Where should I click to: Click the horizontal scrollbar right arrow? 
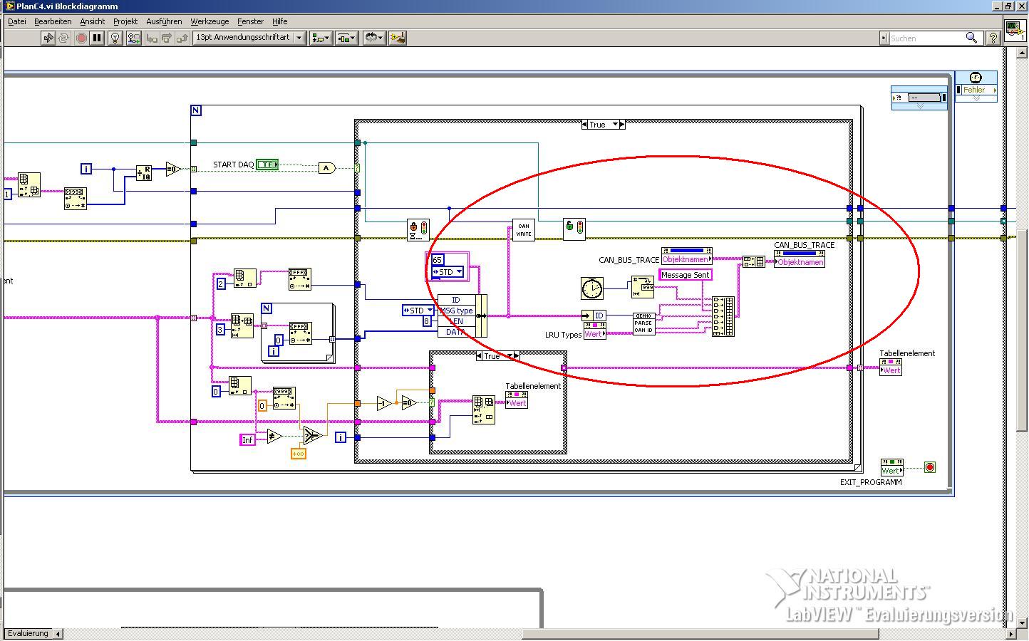click(x=1012, y=633)
